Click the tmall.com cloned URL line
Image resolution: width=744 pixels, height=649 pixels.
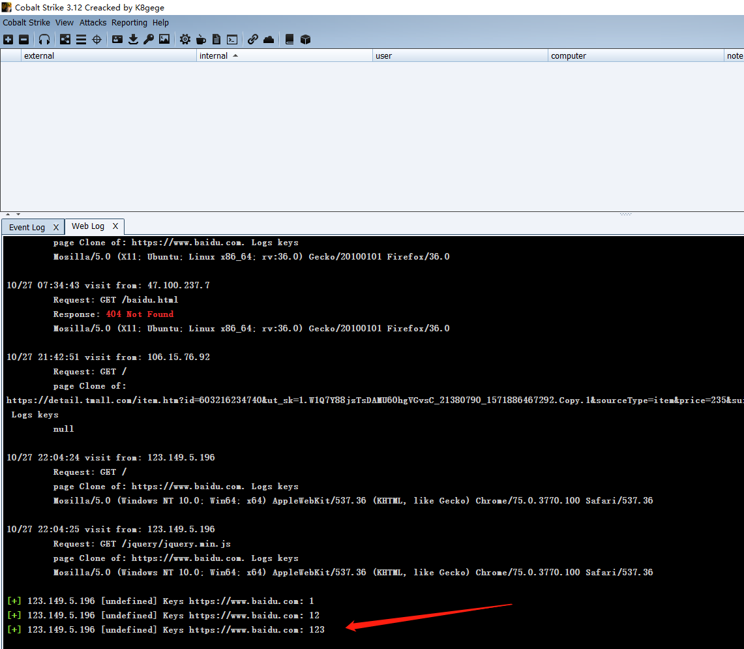(375, 400)
